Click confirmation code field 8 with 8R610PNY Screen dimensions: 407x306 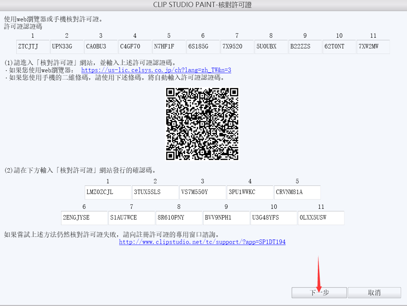pos(179,218)
